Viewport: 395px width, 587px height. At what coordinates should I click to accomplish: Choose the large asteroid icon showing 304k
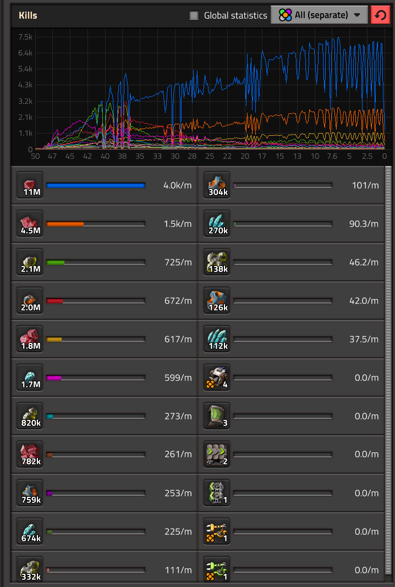[x=217, y=185]
